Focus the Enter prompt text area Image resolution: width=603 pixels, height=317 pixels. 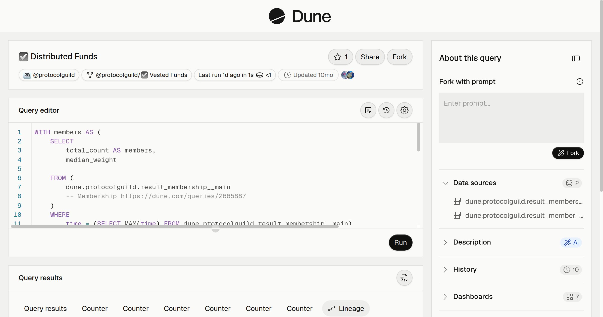(x=511, y=118)
